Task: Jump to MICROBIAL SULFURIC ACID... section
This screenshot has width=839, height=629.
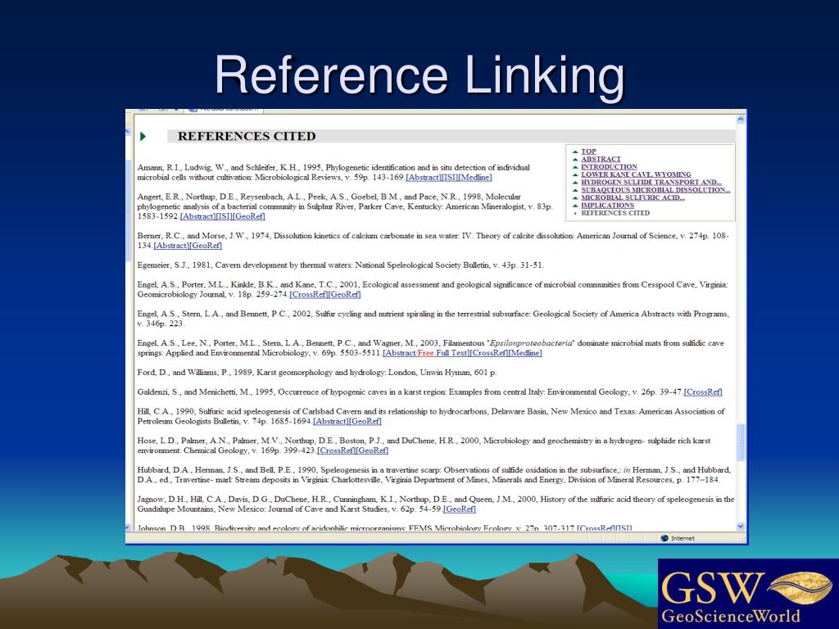Action: pyautogui.click(x=633, y=197)
